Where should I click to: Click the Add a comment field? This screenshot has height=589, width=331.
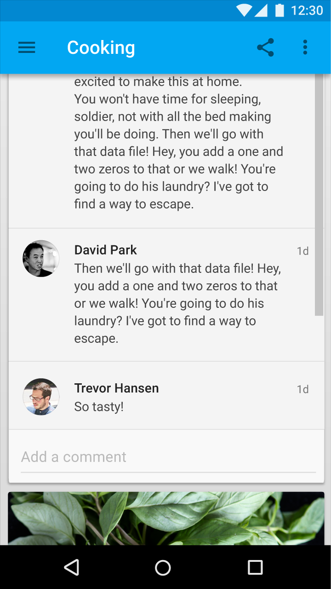168,457
